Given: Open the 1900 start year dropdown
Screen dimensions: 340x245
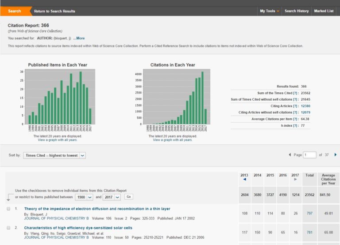Looking at the screenshot, I should 84,197.
